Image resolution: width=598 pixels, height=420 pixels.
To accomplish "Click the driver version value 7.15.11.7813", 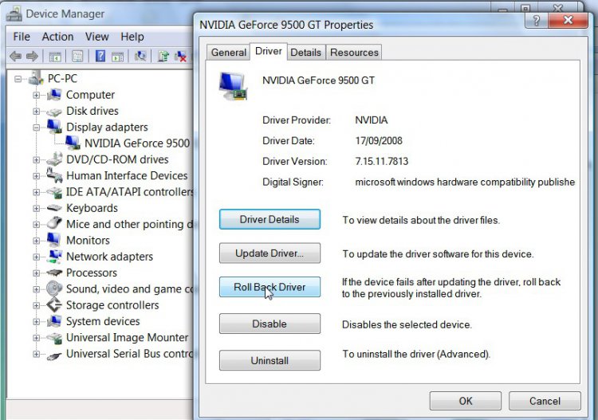I will (382, 161).
